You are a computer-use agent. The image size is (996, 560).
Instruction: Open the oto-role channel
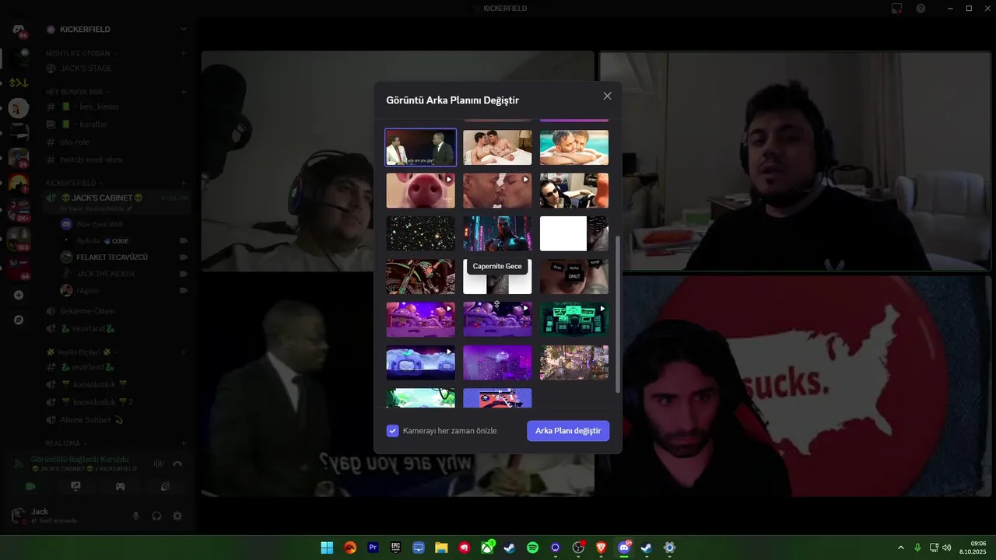[x=117, y=142]
